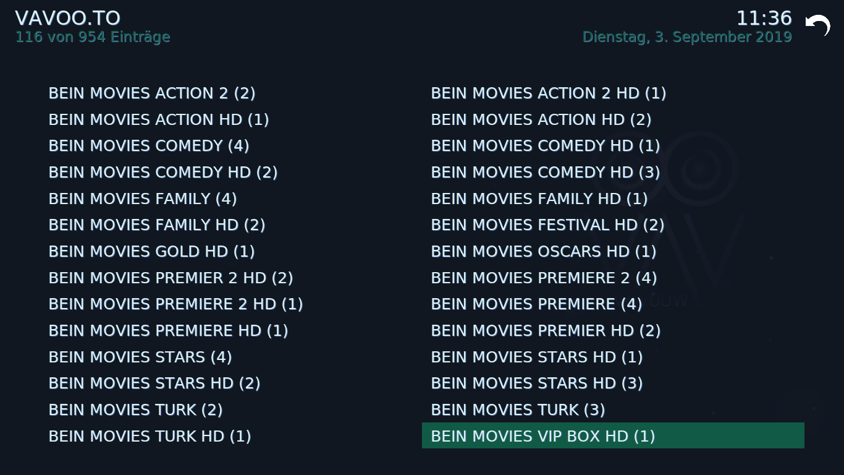Screen dimensions: 844x475
Task: Choose BEIN MOVIES PREMIERE HD (1)
Action: point(230,331)
